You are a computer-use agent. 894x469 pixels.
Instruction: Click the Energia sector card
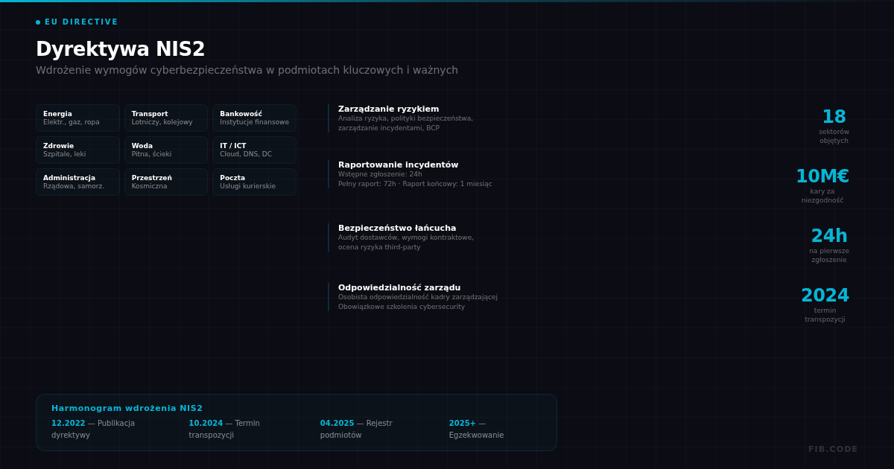[x=77, y=118]
